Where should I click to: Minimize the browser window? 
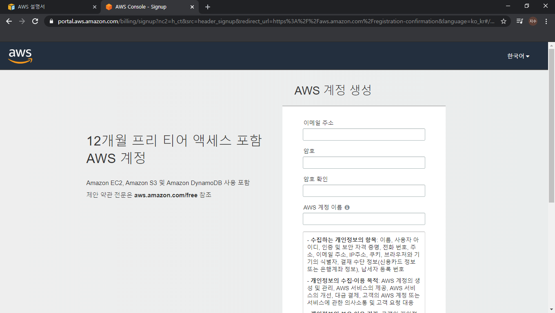point(508,6)
